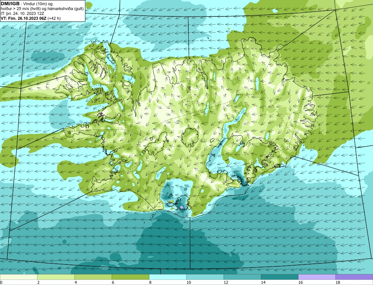Click the 14–16 m/s dark teal legend swatch
Viewport: 373px width, 285px height.
[x=279, y=277]
